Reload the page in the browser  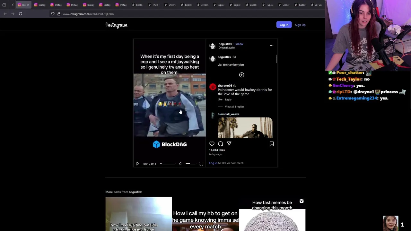tap(21, 14)
